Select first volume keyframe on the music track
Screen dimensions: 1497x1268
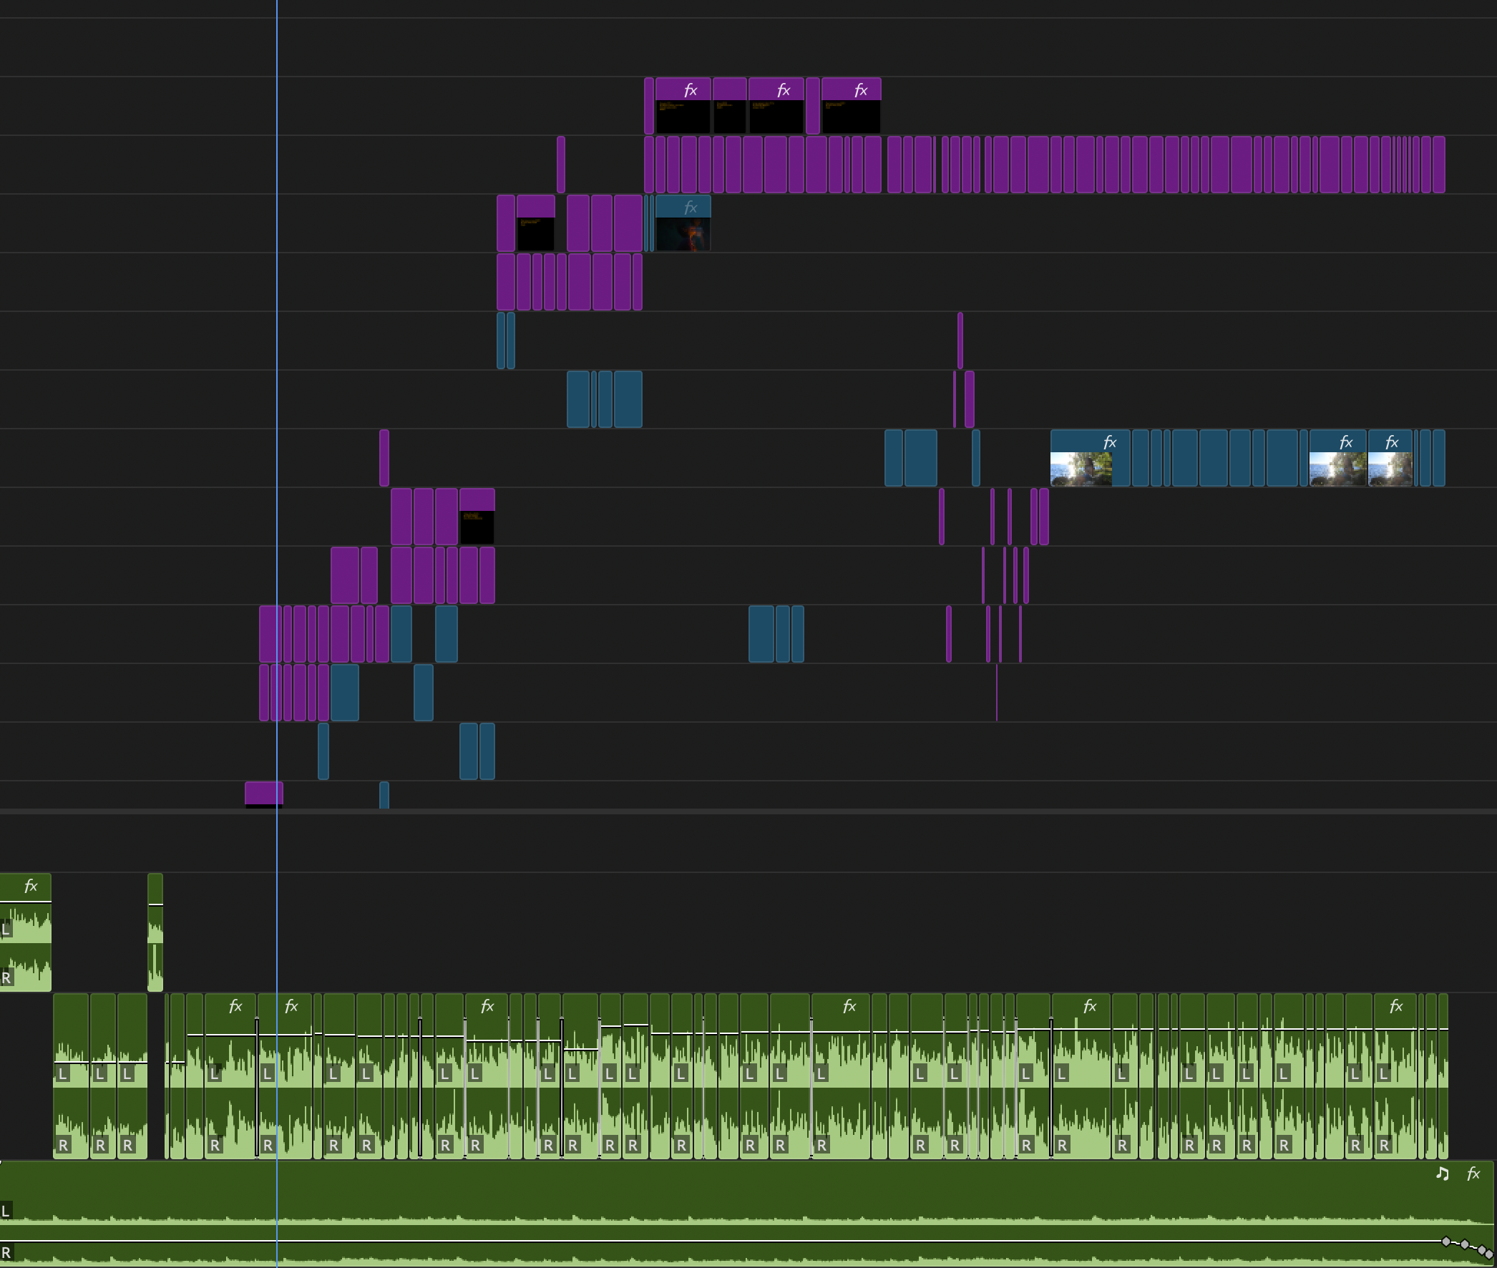1446,1242
